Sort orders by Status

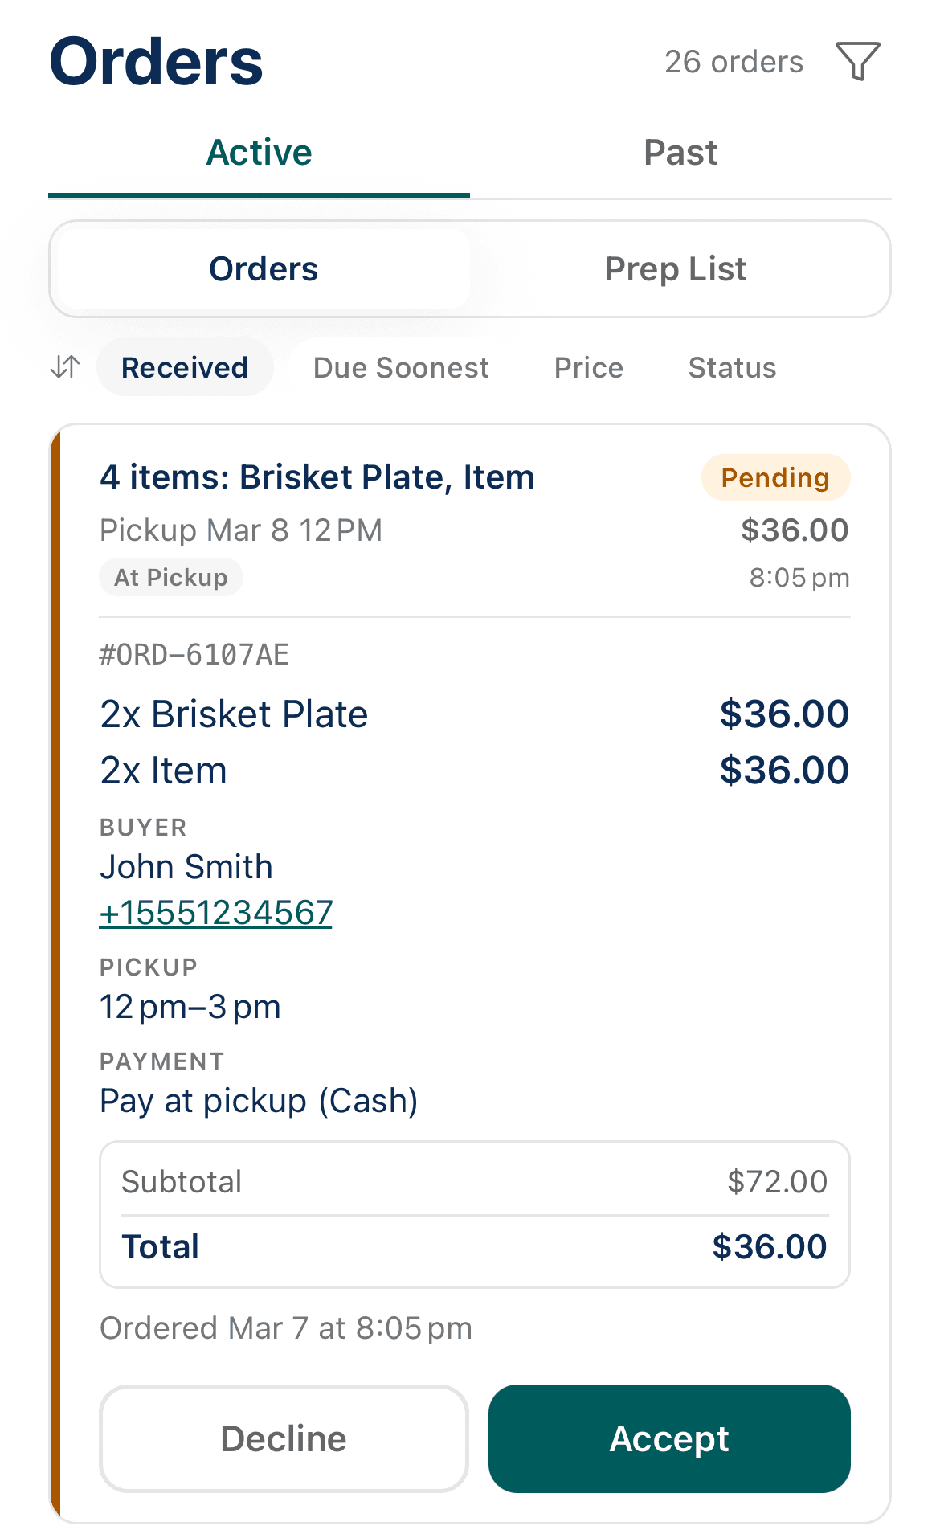click(x=732, y=367)
